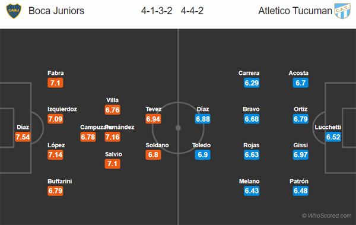356x225 pixels.
Task: Click Salvio's 7.1 rating badge
Action: 112,164
